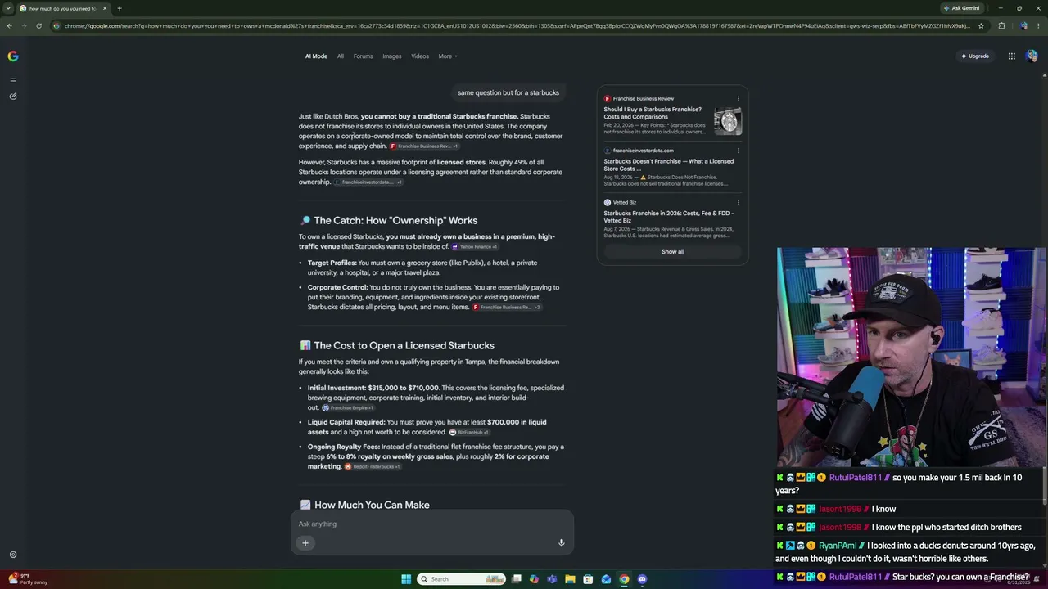Click the Upgrade button
Screen dimensions: 1048x589
975,56
